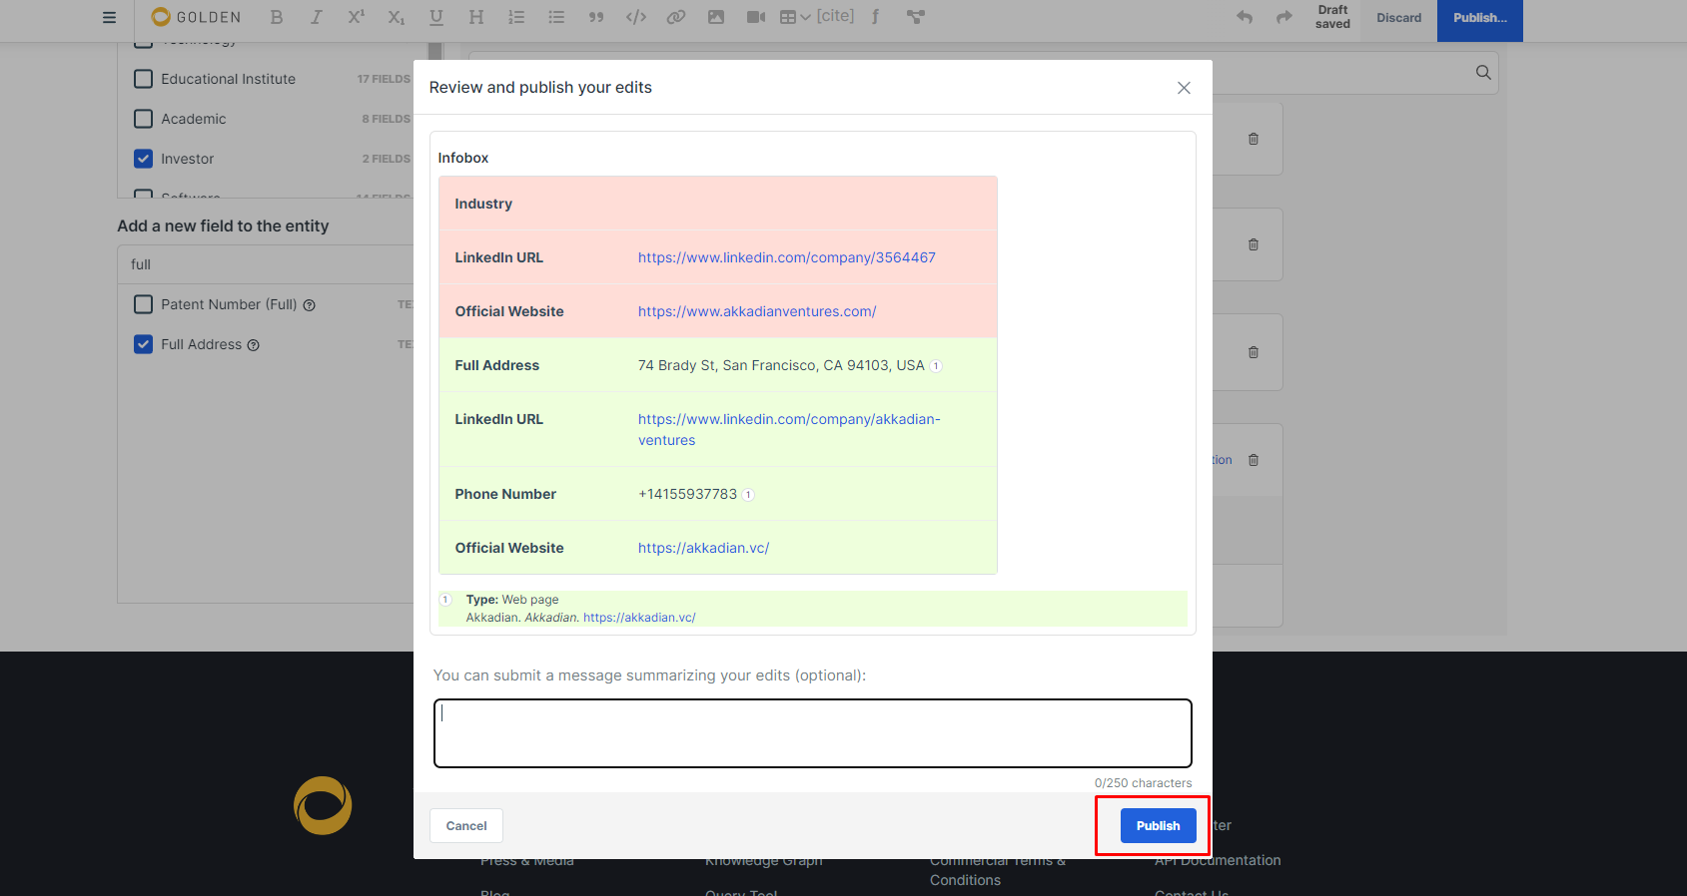Screen dimensions: 1687x896
Task: Click Publish in the review dialog
Action: 1159,825
